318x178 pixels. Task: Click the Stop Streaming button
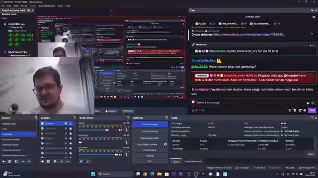point(150,124)
